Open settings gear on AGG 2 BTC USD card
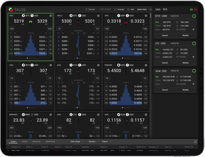This screenshot has height=157, width=205. (98, 16)
